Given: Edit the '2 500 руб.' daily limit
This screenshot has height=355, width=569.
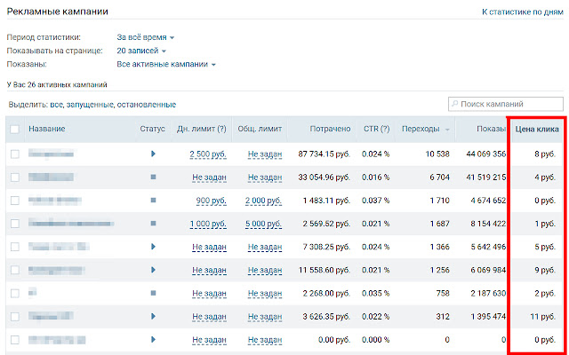Looking at the screenshot, I should click(x=208, y=154).
